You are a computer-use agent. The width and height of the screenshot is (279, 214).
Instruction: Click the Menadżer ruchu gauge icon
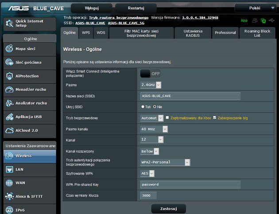pos(9,89)
